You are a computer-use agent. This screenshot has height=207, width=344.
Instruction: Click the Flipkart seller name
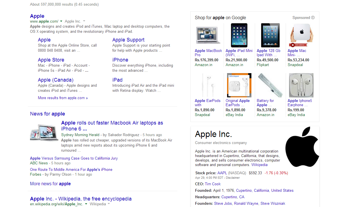coord(263,65)
